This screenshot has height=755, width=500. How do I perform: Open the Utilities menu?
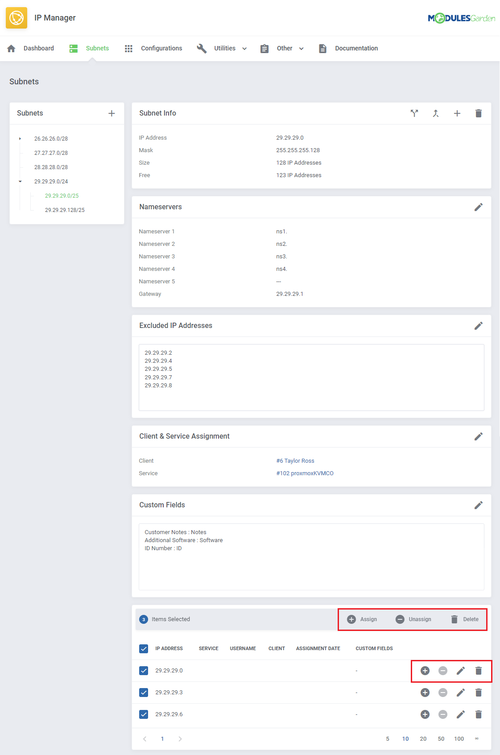click(x=222, y=48)
